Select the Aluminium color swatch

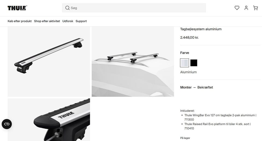coord(184,63)
